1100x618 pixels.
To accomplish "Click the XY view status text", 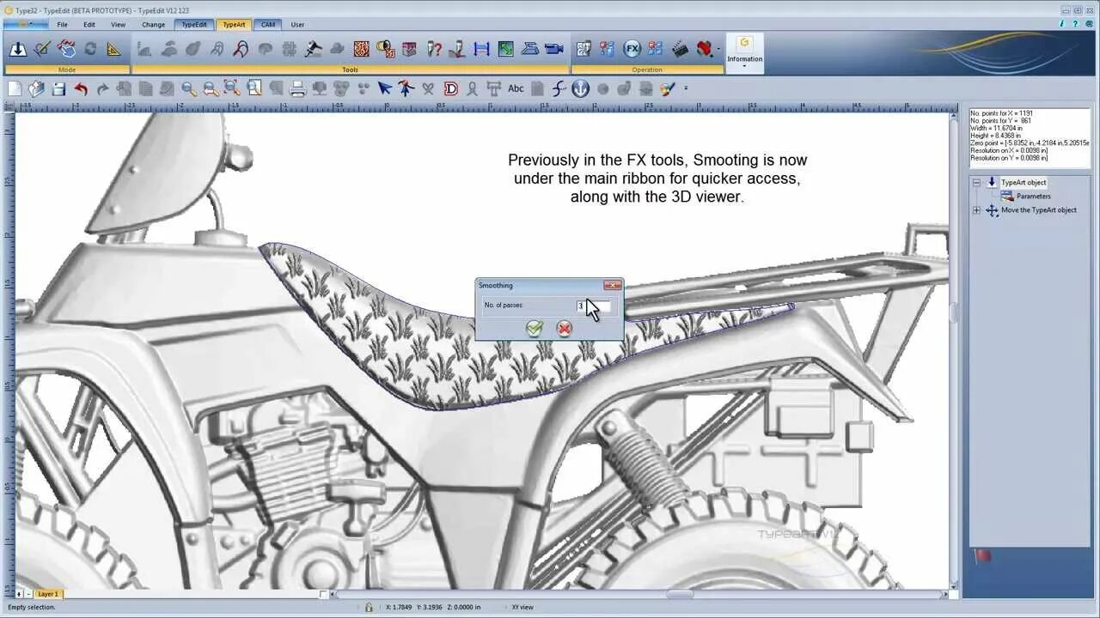I will (522, 607).
